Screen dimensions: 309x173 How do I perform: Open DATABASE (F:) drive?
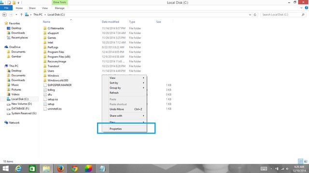point(20,109)
